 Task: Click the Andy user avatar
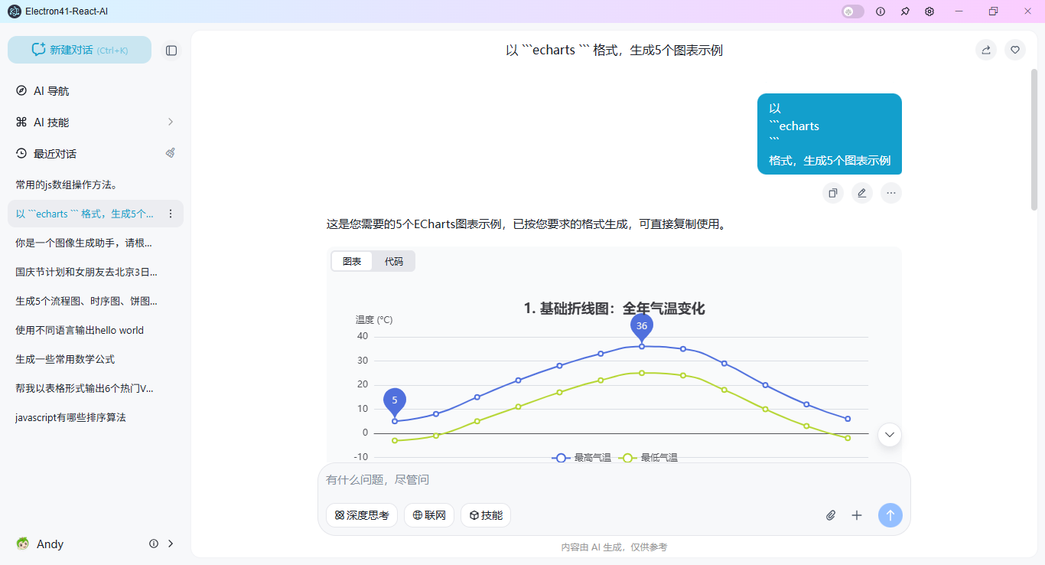[23, 544]
